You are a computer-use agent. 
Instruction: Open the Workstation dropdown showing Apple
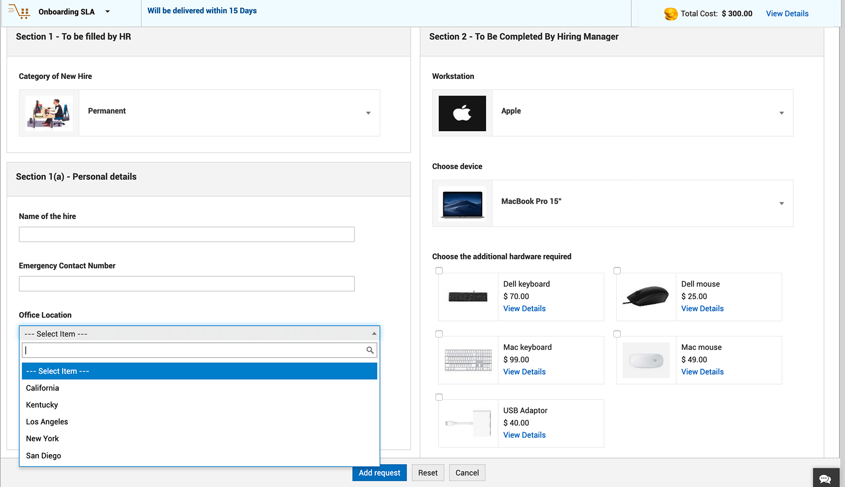pos(781,113)
